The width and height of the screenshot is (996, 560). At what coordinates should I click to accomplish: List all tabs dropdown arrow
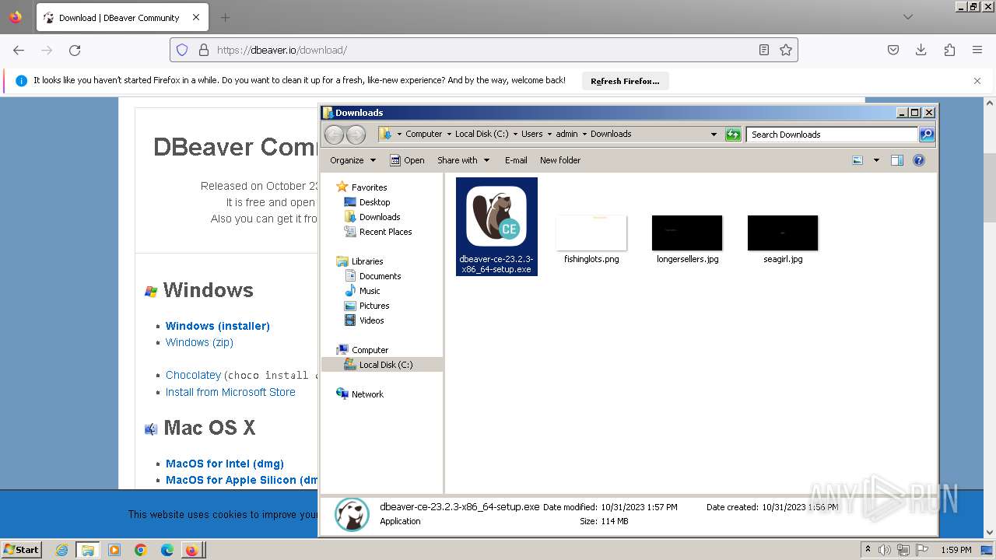click(907, 17)
